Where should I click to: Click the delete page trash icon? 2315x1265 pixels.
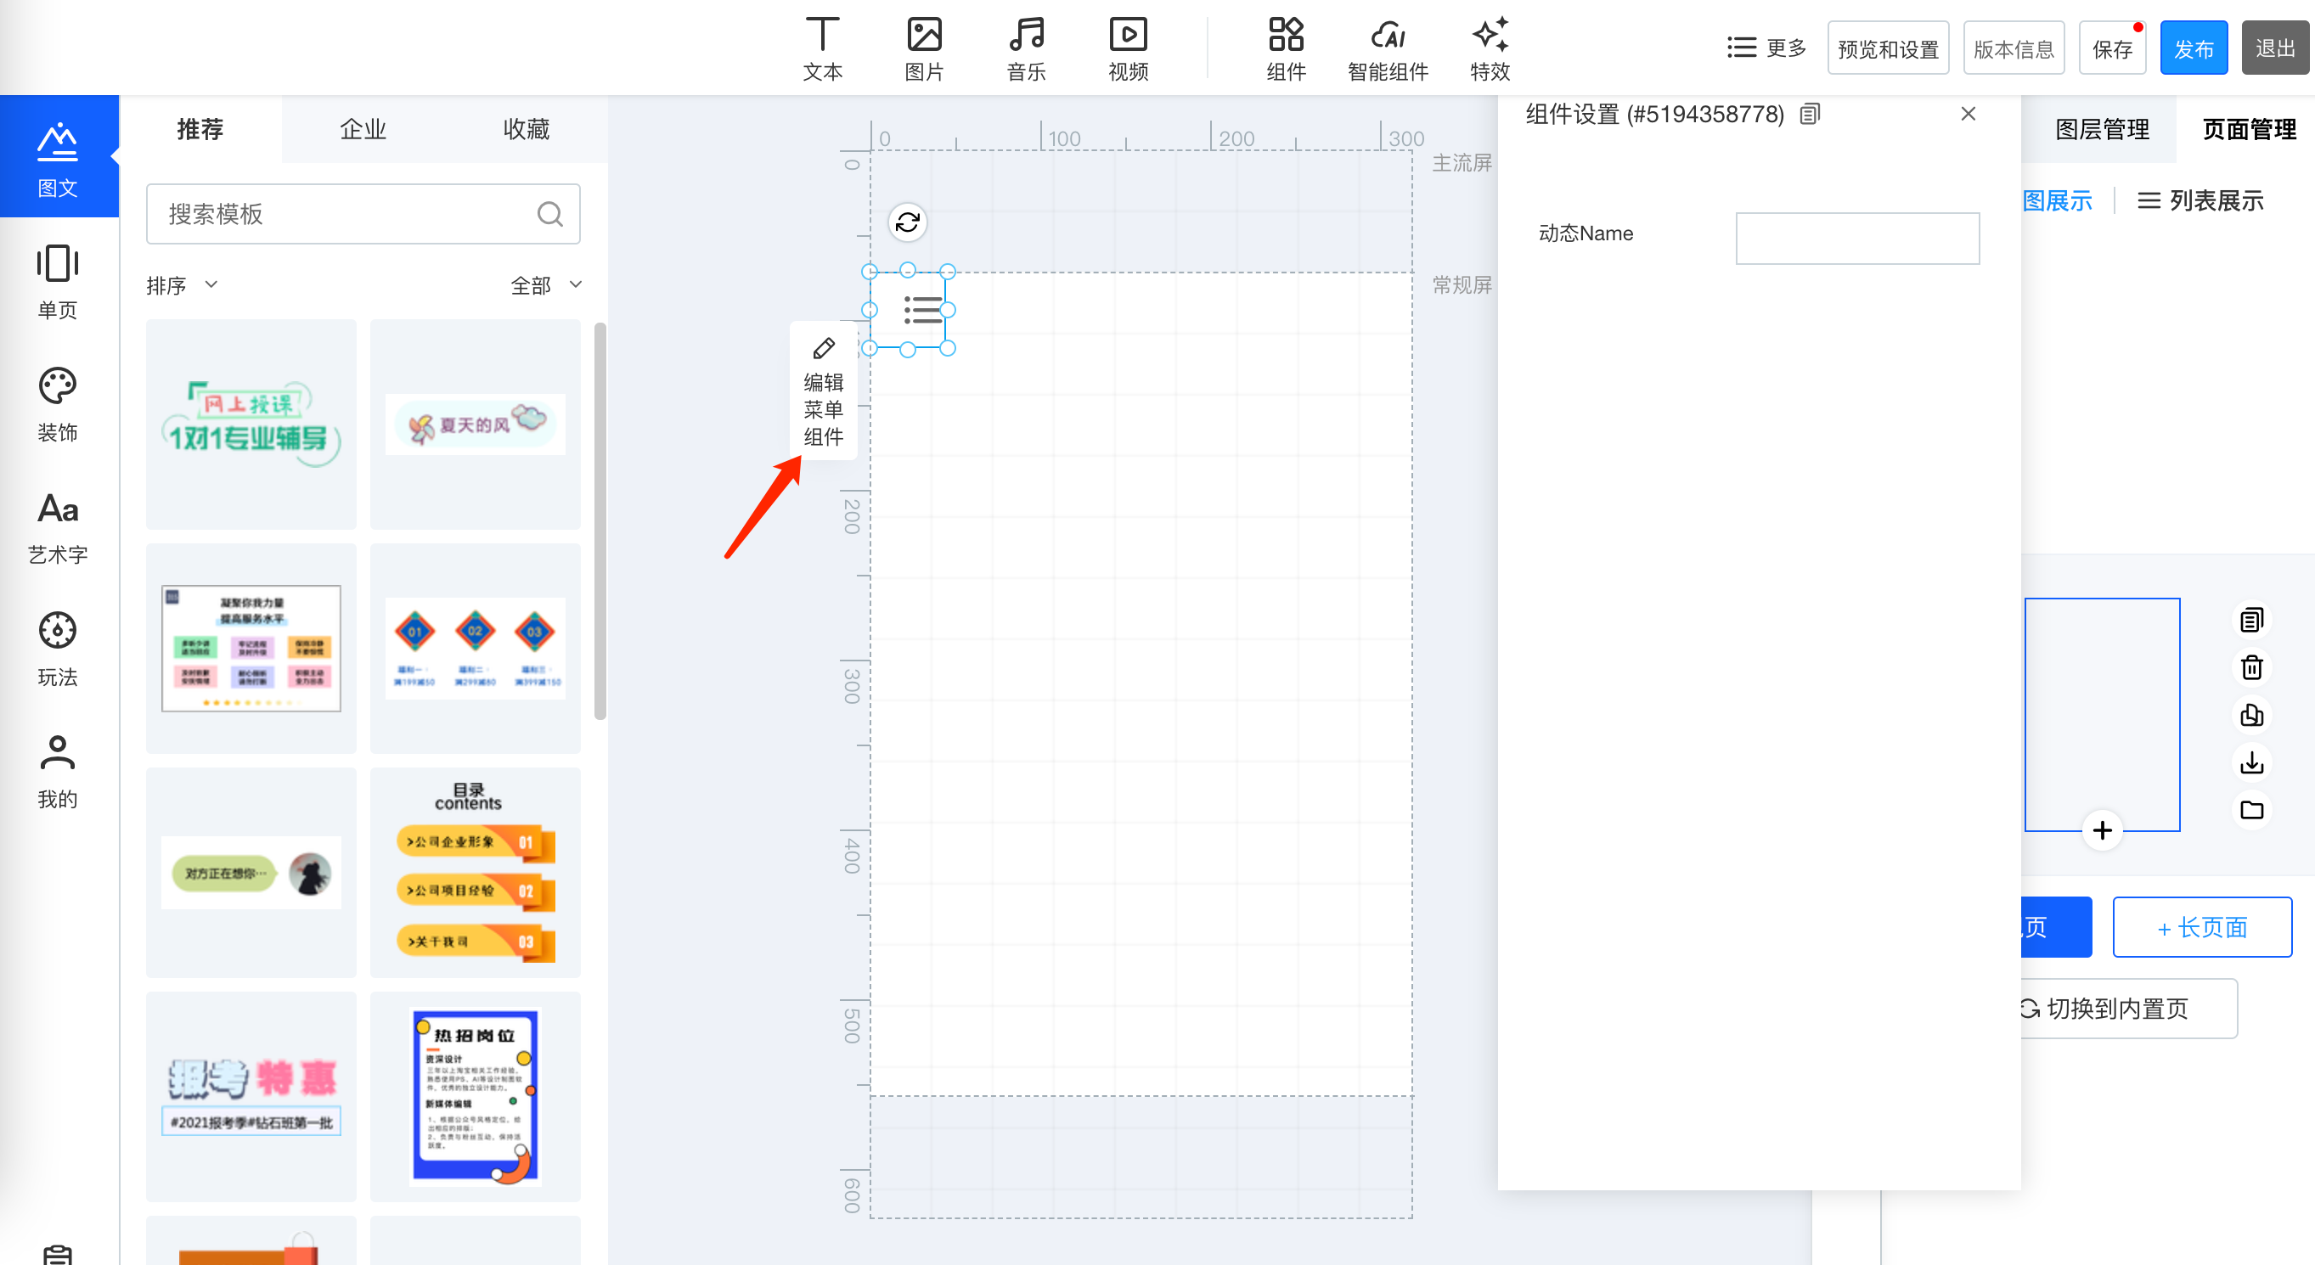2251,667
